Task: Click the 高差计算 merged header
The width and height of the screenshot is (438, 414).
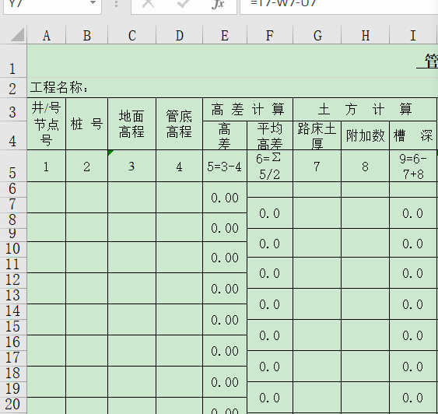Action: (x=247, y=110)
